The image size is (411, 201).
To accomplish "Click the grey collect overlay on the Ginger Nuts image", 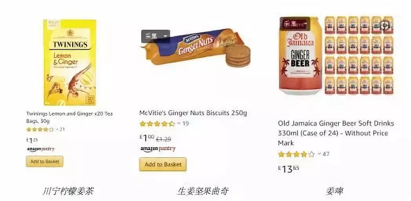I will click(155, 36).
